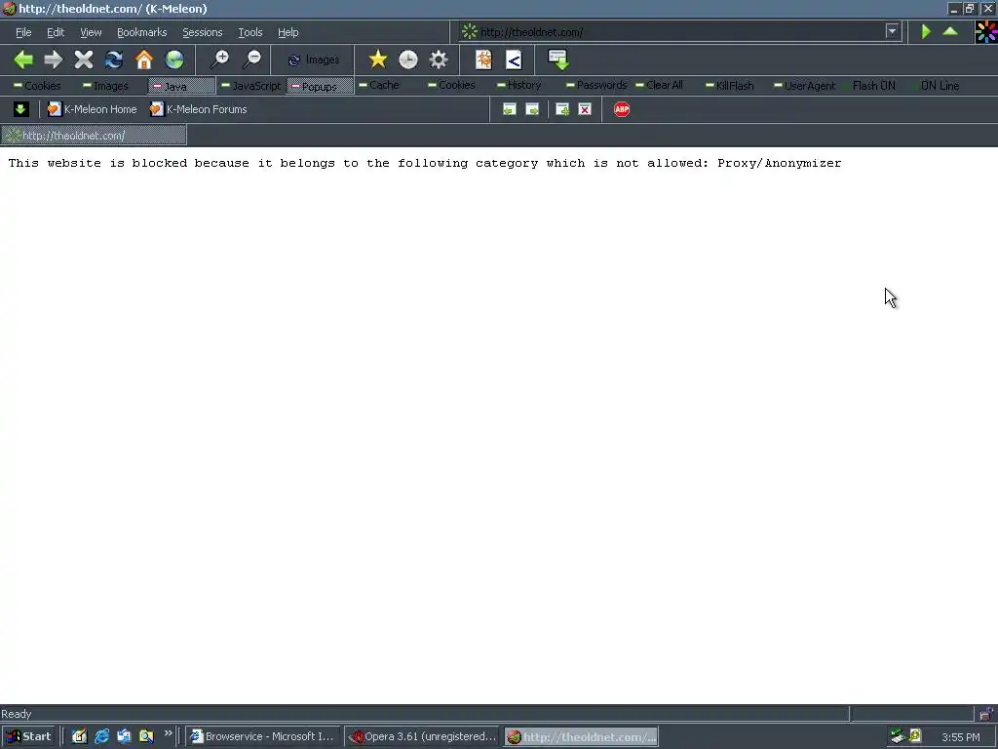Screen dimensions: 998x749
Task: Open the Edit menu
Action: click(x=56, y=32)
